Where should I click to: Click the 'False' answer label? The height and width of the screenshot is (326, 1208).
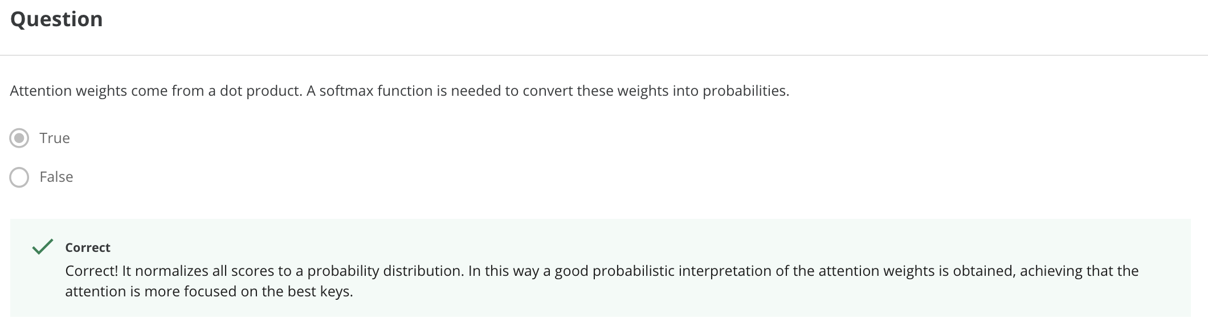[56, 177]
